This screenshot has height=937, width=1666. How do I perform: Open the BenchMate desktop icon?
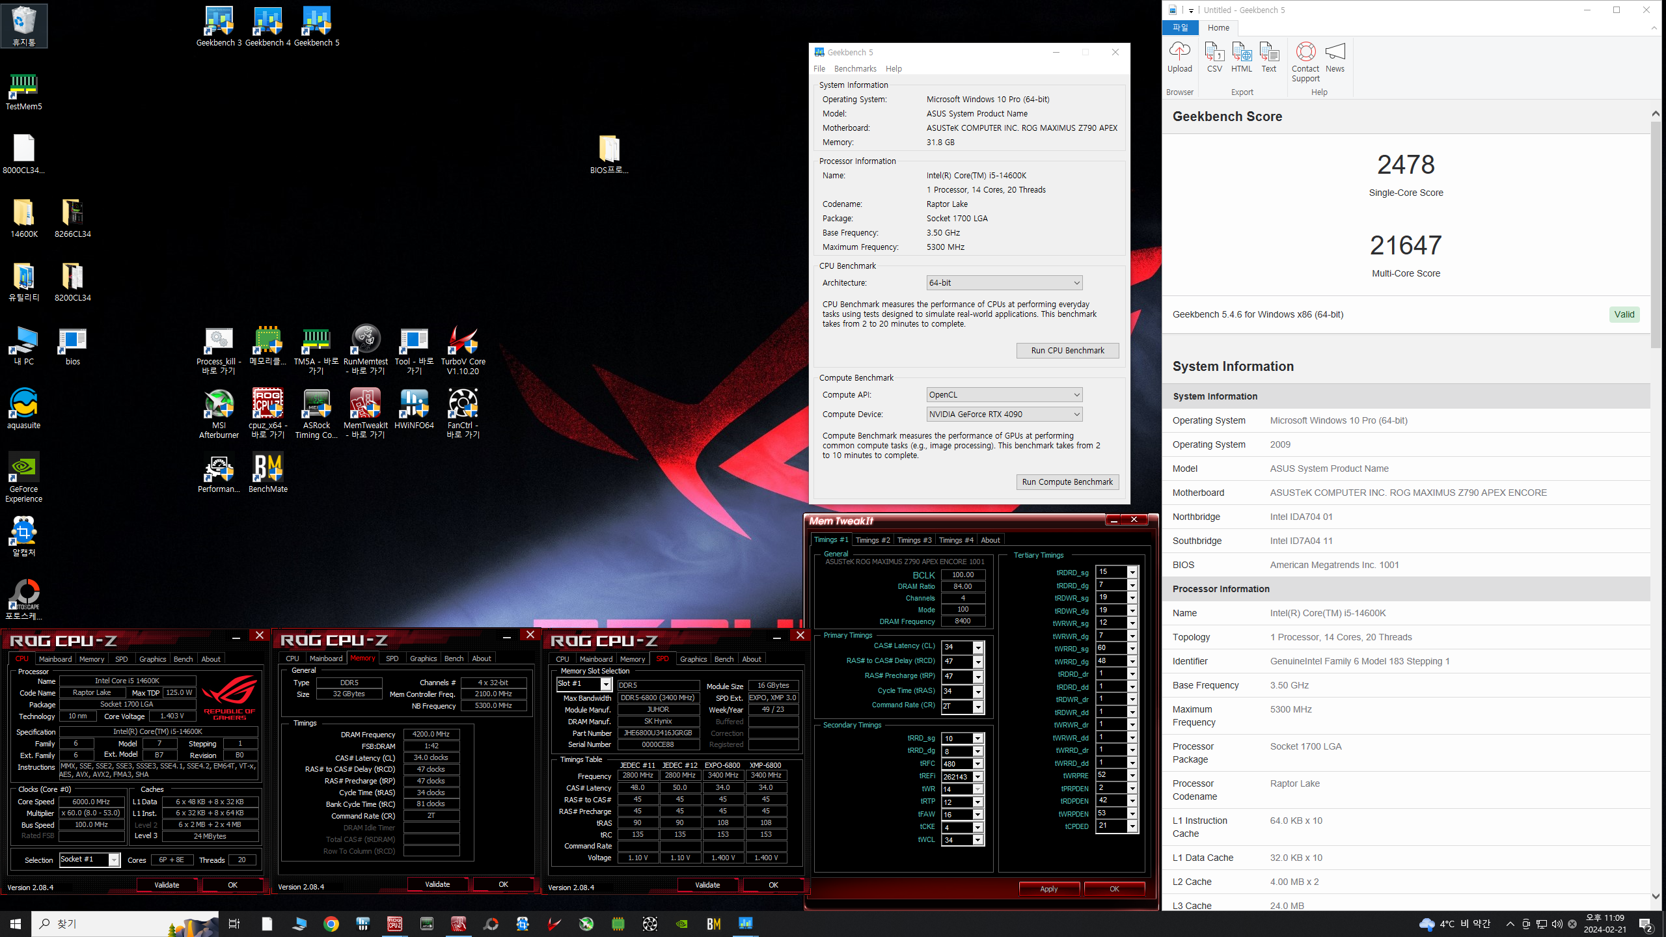[267, 472]
